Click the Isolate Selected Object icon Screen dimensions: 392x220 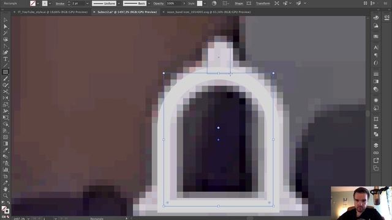277,4
